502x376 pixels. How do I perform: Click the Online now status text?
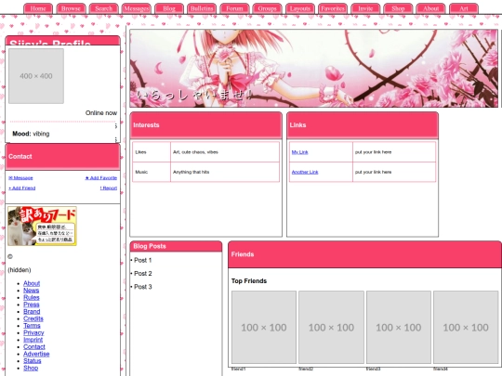[x=101, y=113]
